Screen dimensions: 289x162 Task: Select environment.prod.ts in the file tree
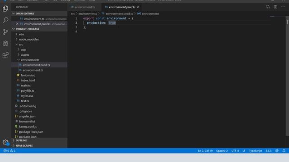(39, 65)
